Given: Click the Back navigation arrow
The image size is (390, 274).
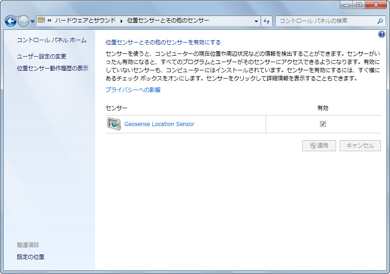Looking at the screenshot, I should (x=10, y=21).
